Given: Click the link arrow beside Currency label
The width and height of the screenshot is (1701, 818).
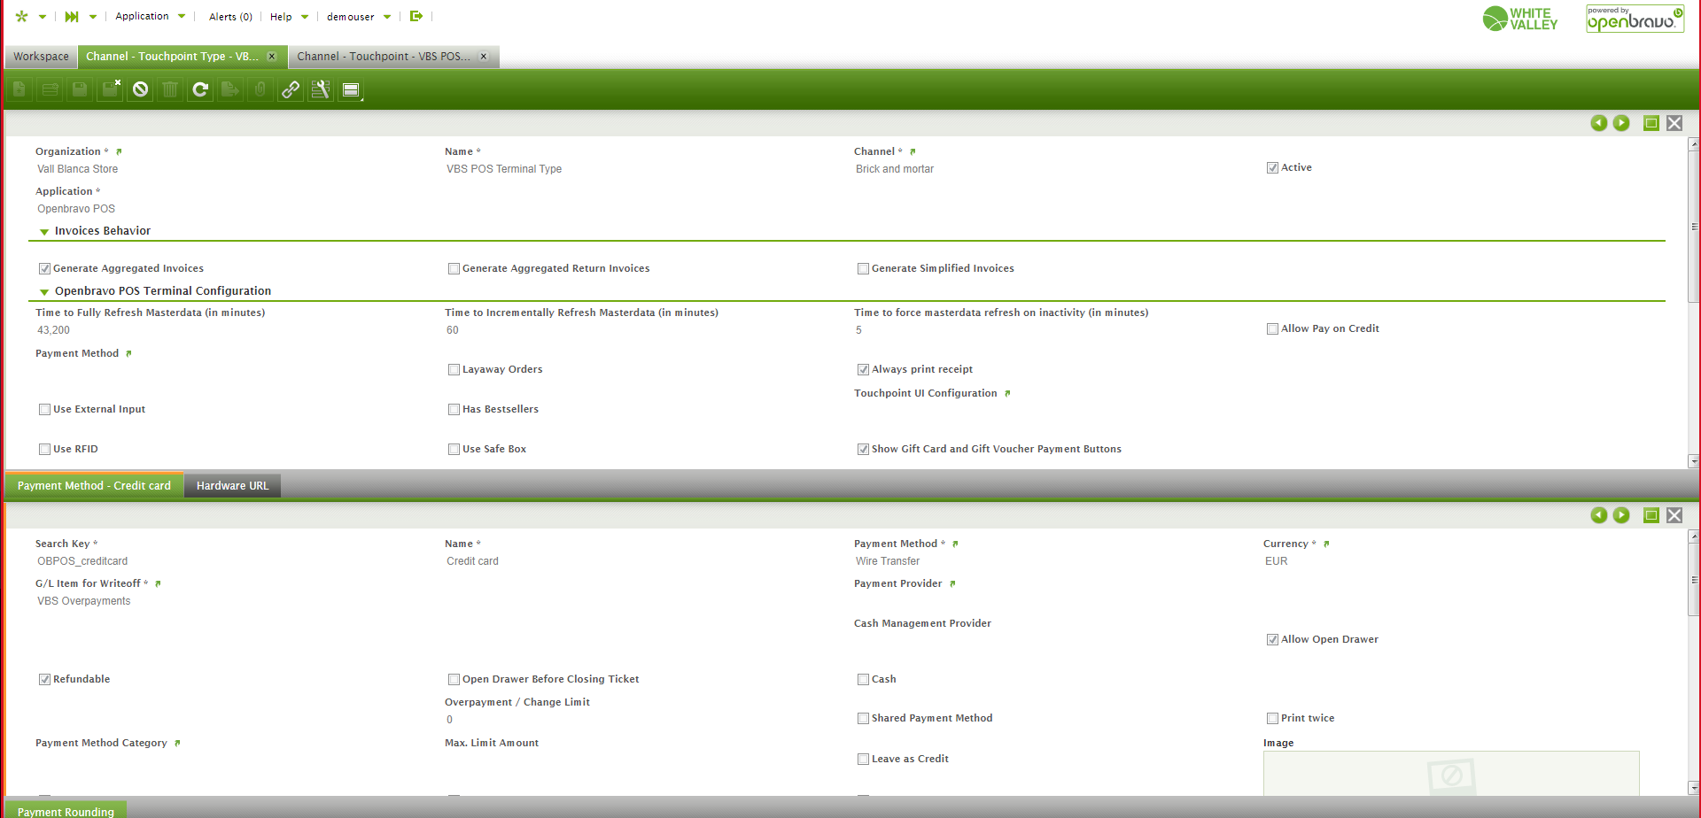Looking at the screenshot, I should [x=1326, y=544].
